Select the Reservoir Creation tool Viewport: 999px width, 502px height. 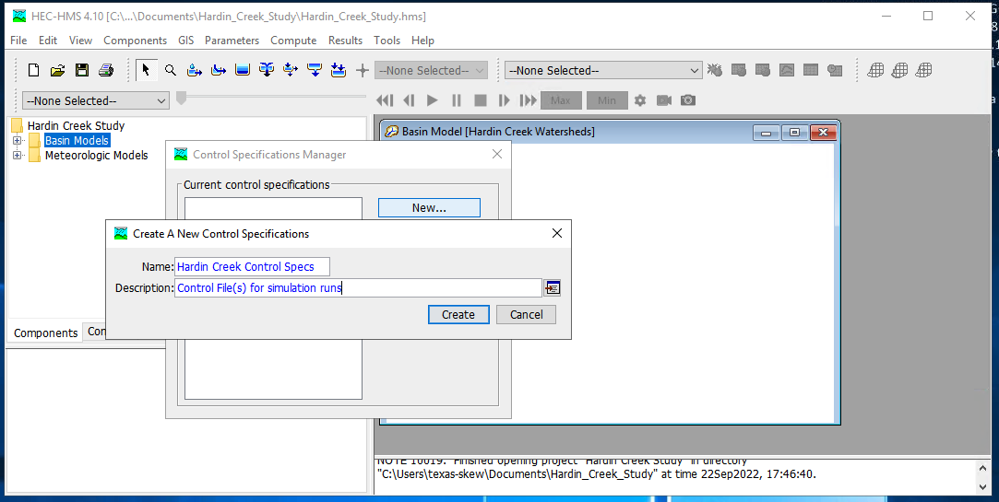click(x=242, y=71)
